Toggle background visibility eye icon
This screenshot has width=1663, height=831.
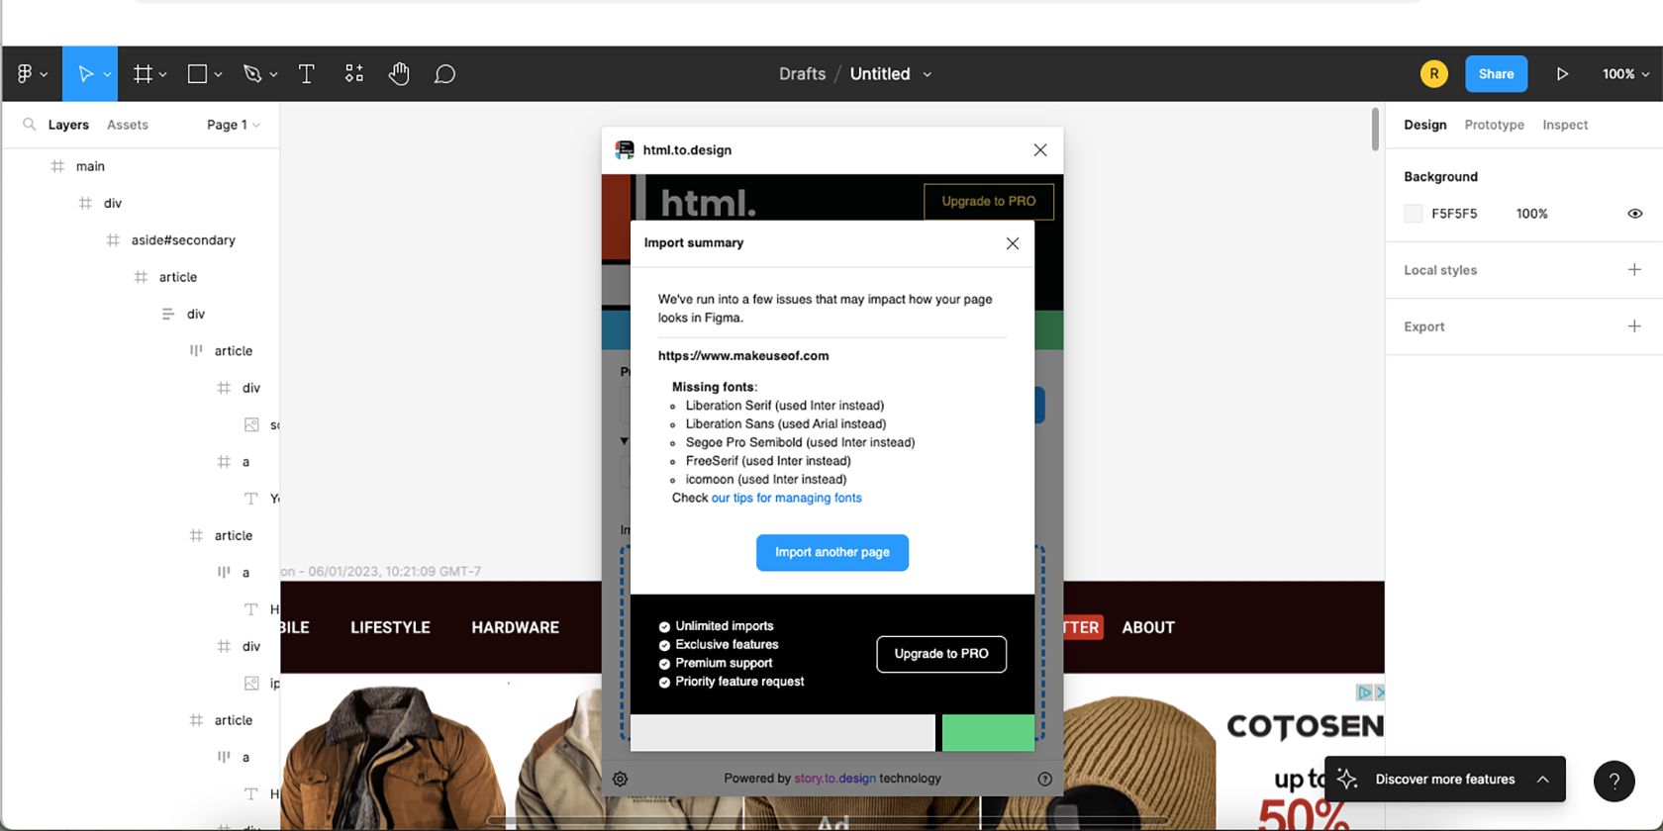click(x=1634, y=214)
